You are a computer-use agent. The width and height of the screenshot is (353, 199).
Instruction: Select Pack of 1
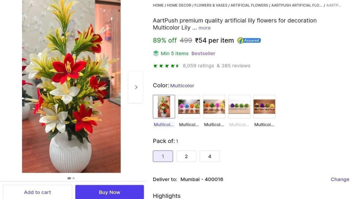point(163,156)
